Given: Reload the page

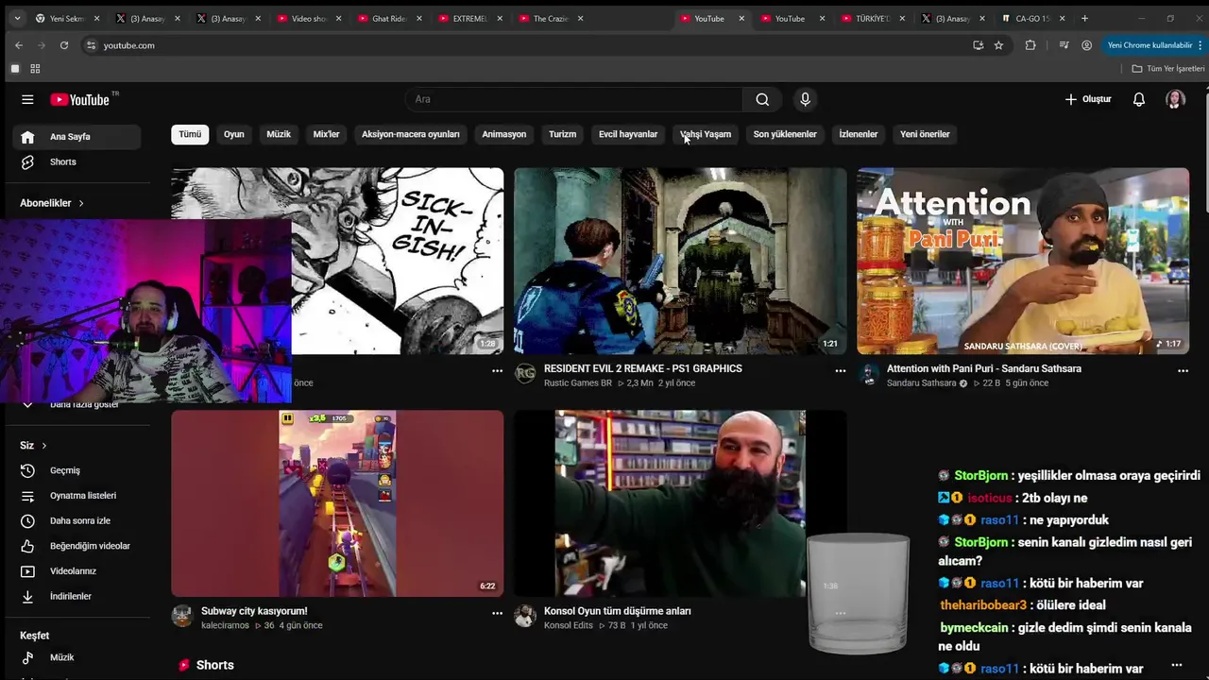Looking at the screenshot, I should point(64,45).
